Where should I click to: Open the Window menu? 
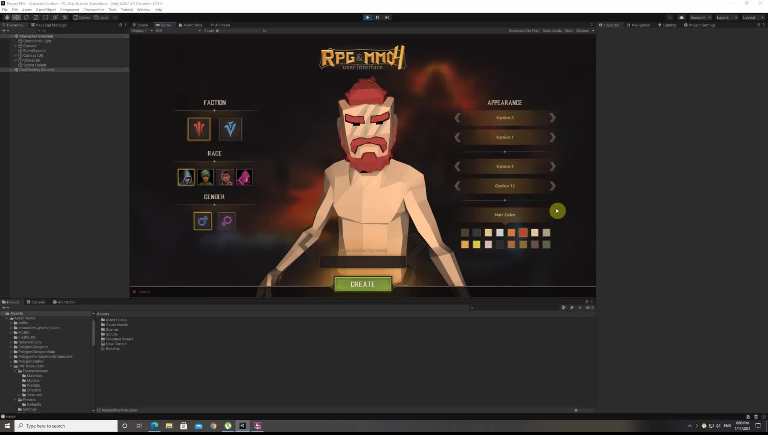pyautogui.click(x=143, y=10)
